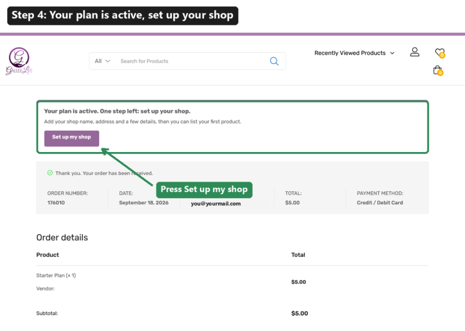Click the Order details heading

click(62, 238)
